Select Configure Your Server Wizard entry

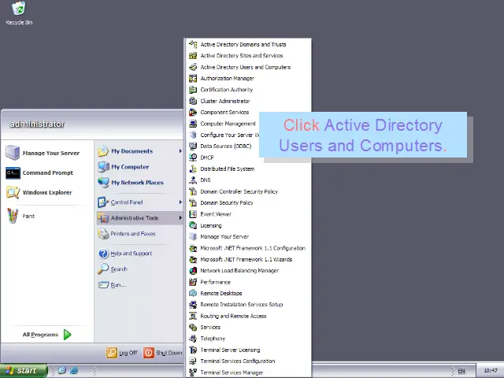[224, 135]
